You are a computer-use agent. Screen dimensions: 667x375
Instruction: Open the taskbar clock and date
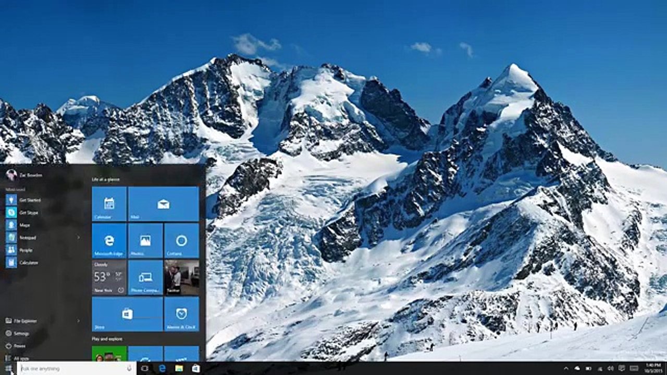[x=653, y=368]
